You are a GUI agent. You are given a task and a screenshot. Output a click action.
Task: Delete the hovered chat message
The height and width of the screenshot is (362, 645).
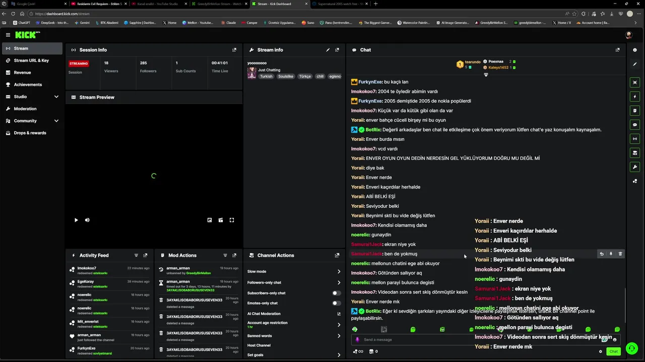click(x=620, y=254)
